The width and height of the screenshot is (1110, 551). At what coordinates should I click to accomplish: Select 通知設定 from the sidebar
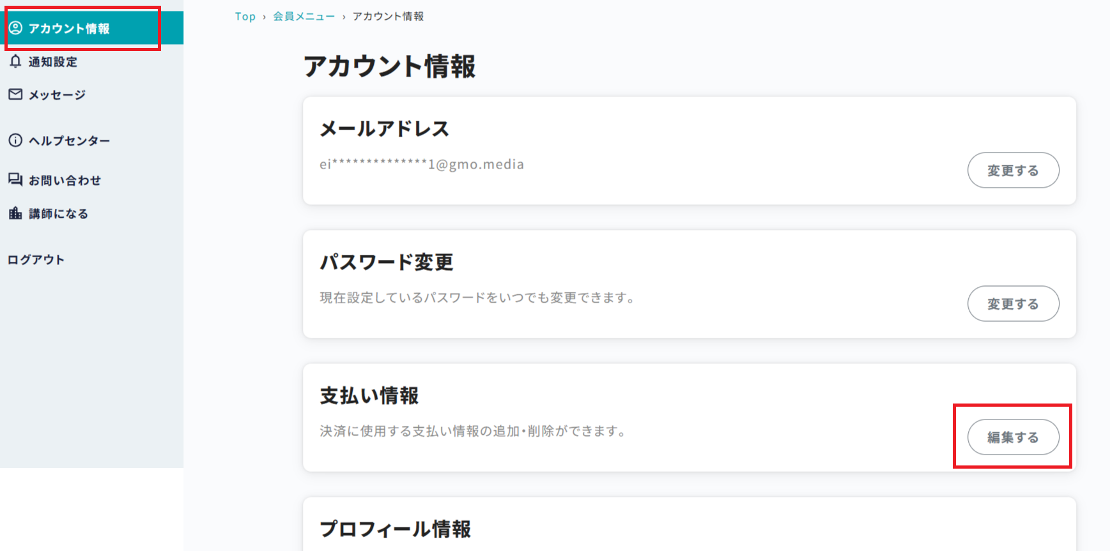coord(53,62)
